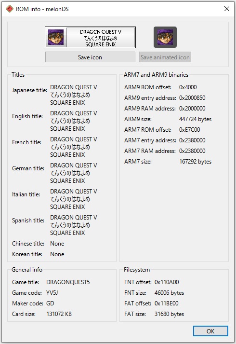Image resolution: width=236 pixels, height=344 pixels.
Task: Click the ARM7 and ARM9 binaries heading
Action: coord(156,75)
